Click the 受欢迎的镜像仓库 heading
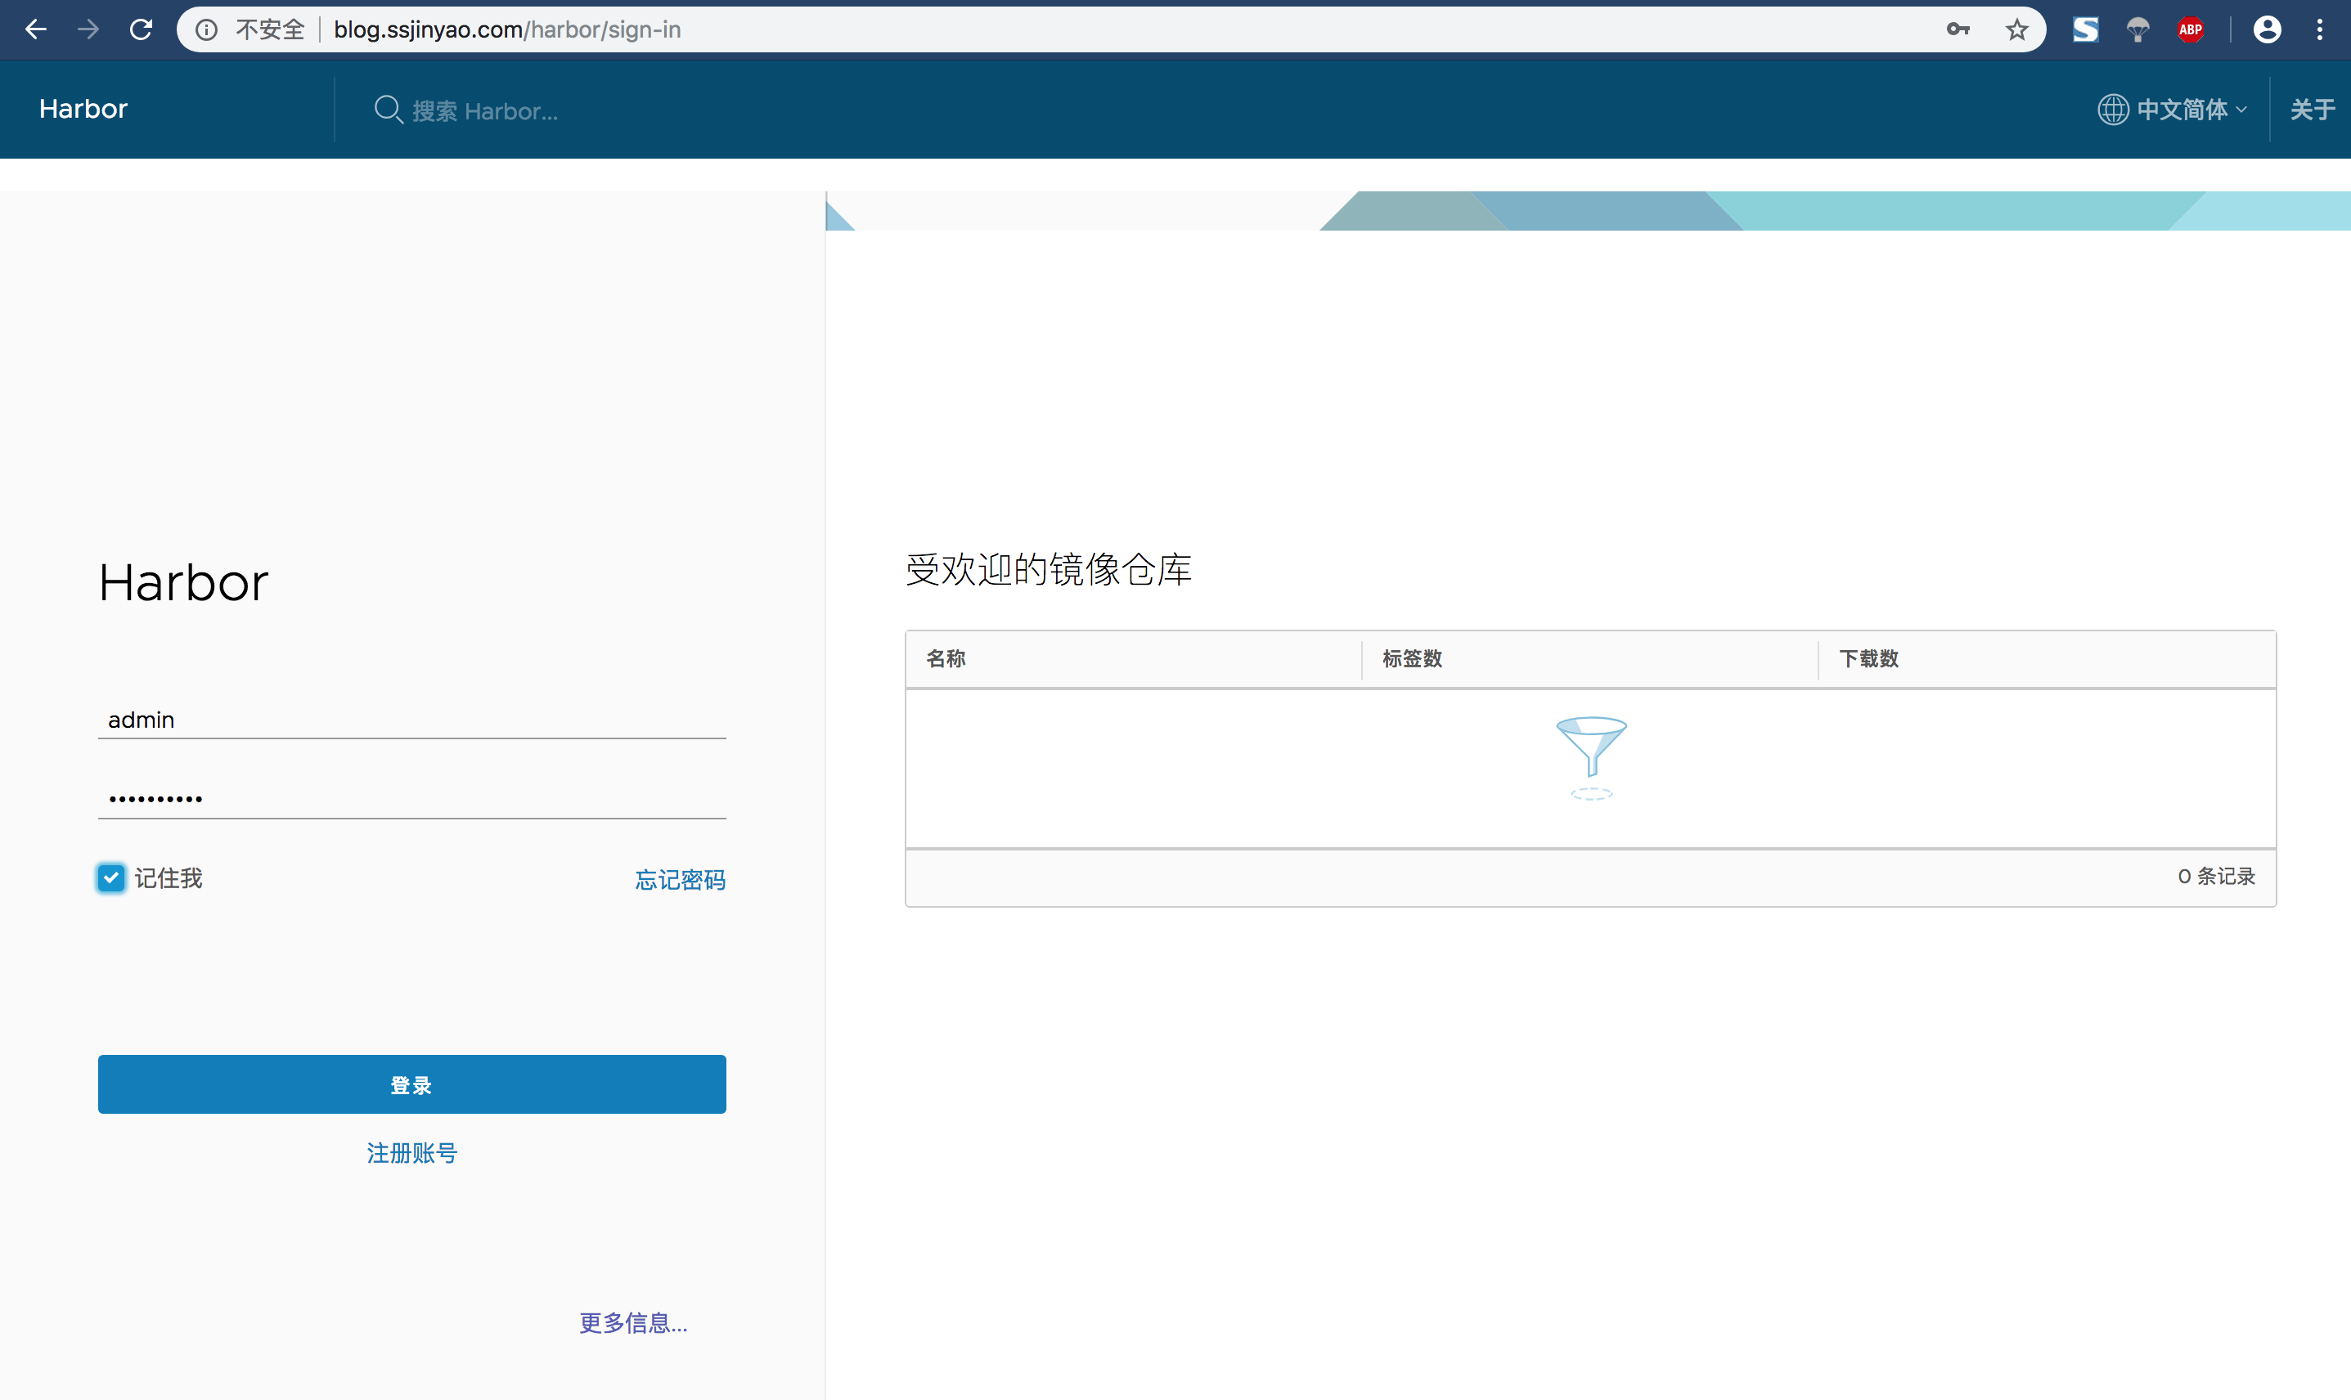Viewport: 2351px width, 1400px height. tap(1048, 569)
